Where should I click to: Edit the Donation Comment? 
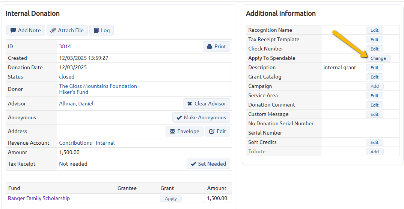pos(374,105)
